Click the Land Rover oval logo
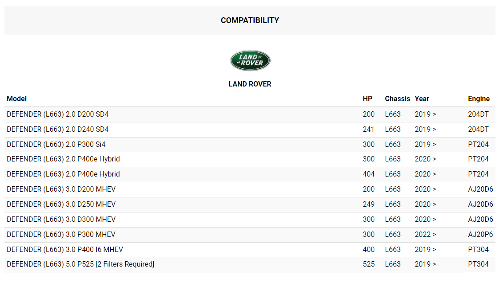Viewport: 499px width, 283px height. (250, 60)
